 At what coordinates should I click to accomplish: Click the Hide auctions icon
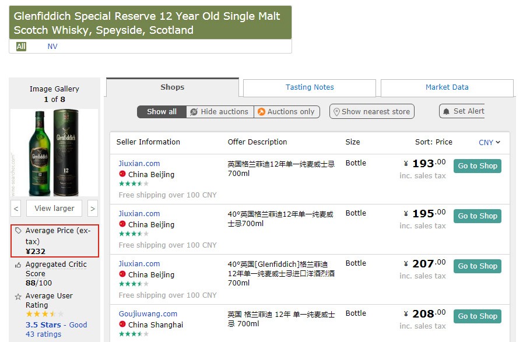coord(194,112)
